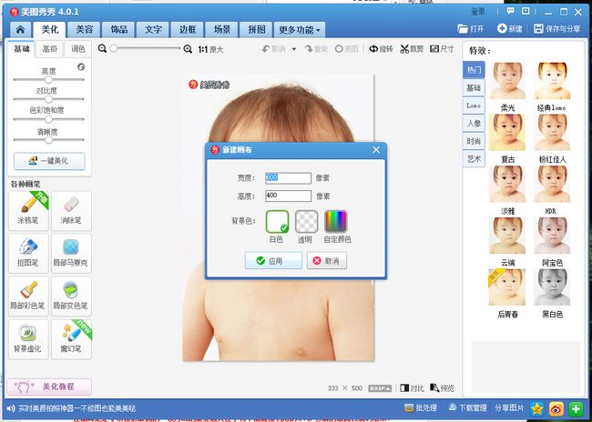Screen dimensions: 592x422
Task: Open the feedback chat icon in title bar
Action: tap(510, 11)
